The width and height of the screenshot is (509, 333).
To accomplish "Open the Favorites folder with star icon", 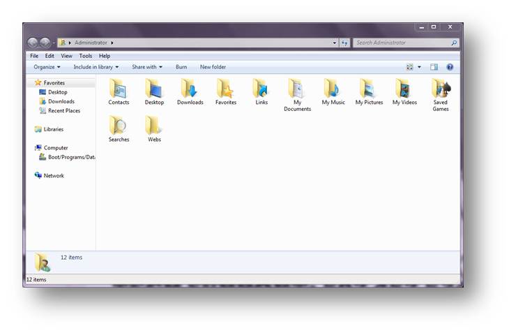I will pos(226,92).
